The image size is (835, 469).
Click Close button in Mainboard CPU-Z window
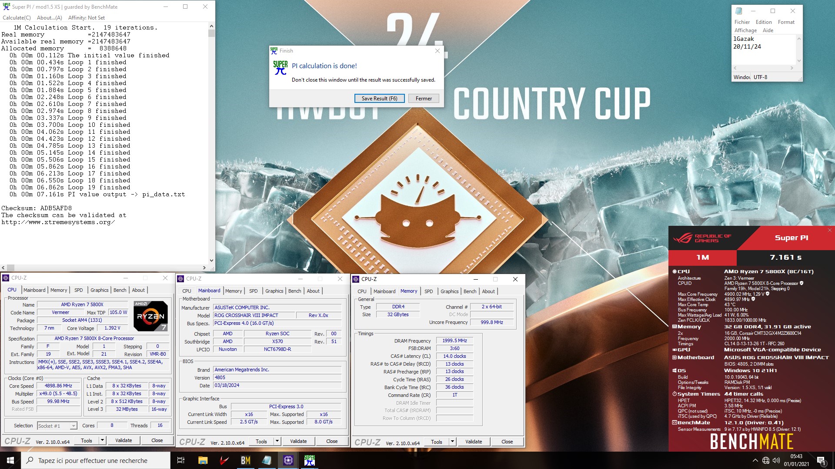tap(332, 441)
